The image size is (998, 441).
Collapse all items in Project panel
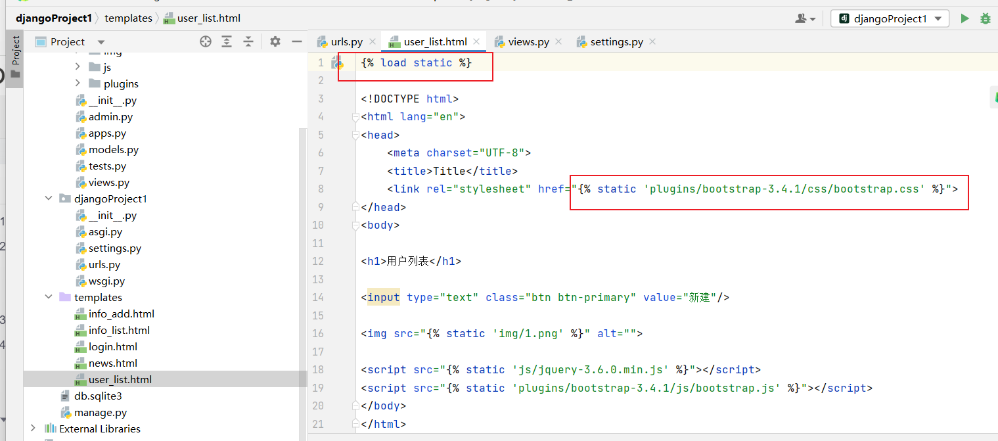[x=248, y=41]
